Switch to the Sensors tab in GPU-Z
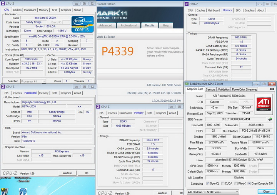Screen dimensions: 277x195 pyautogui.click(x=210, y=89)
